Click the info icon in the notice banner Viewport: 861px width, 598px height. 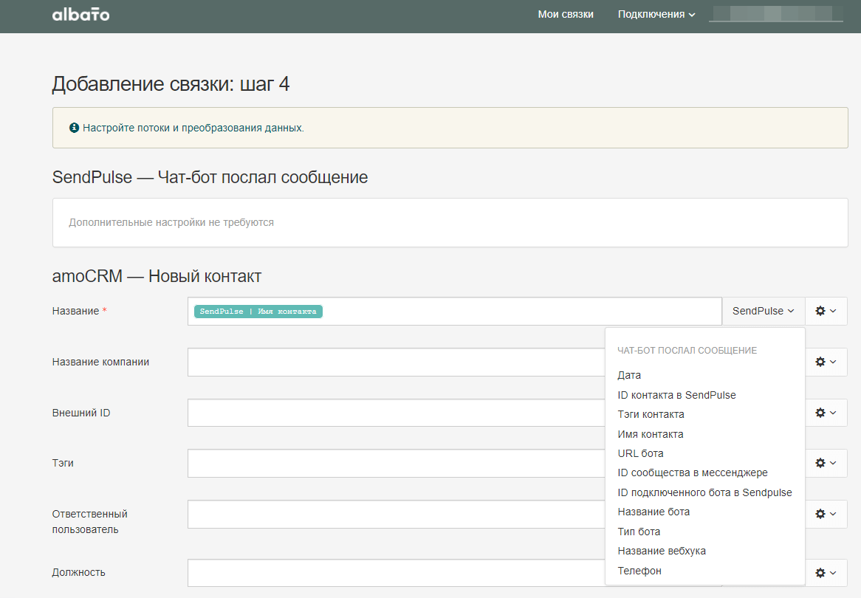(74, 128)
